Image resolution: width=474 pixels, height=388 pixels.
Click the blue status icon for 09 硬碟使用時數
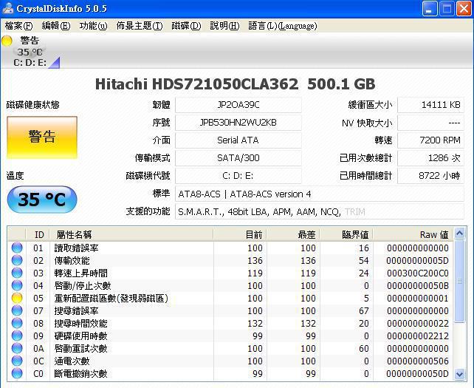coord(17,336)
